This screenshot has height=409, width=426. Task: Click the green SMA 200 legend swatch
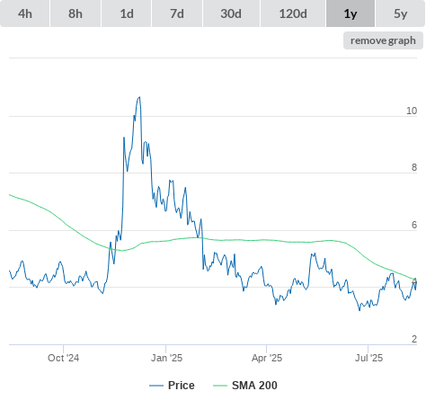(x=220, y=386)
